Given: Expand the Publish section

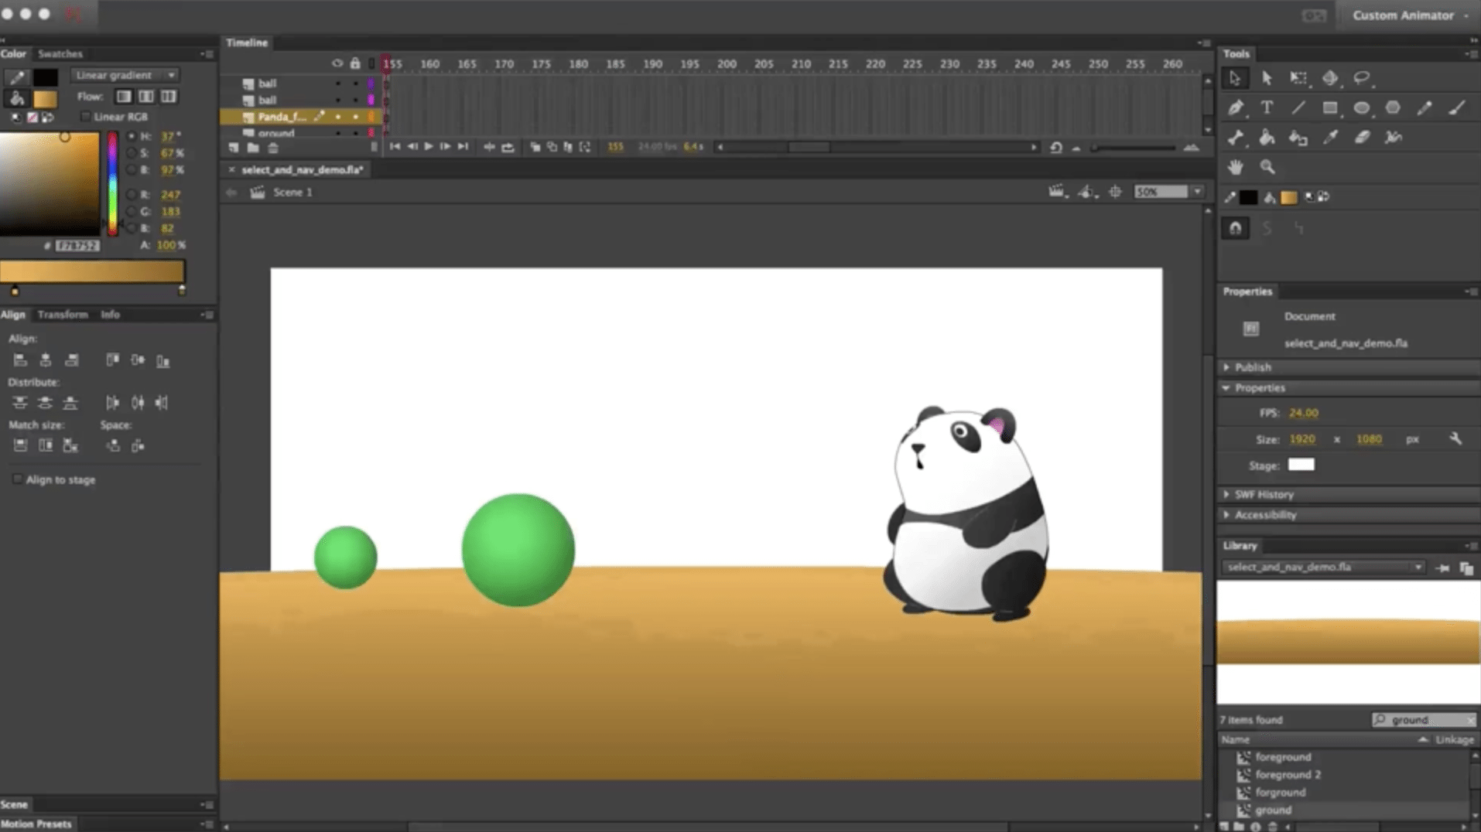Looking at the screenshot, I should 1226,367.
